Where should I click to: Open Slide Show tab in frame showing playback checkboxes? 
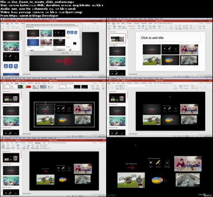pos(38,143)
